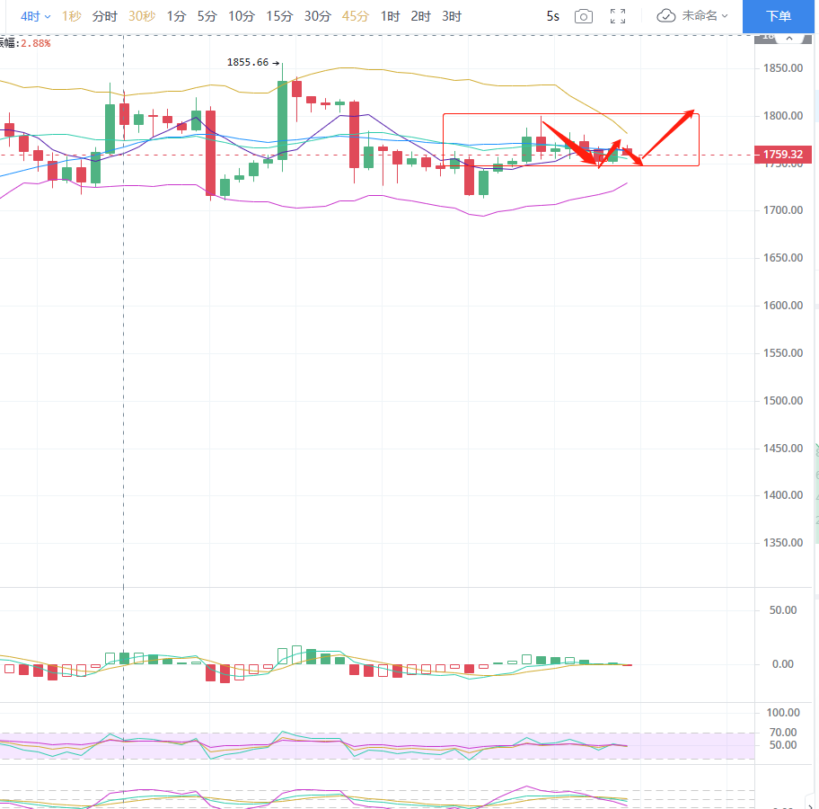Viewport: 819px width, 809px height.
Task: Switch to the 分时 chart view
Action: [x=104, y=17]
